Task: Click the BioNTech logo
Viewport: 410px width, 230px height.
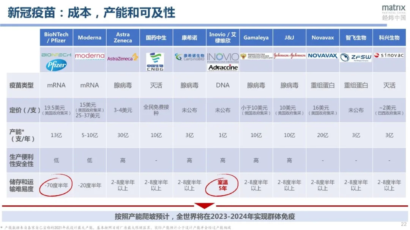Action: coord(56,55)
